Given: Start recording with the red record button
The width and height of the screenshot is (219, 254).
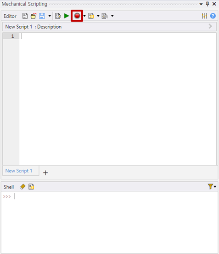Looking at the screenshot, I should (x=77, y=16).
